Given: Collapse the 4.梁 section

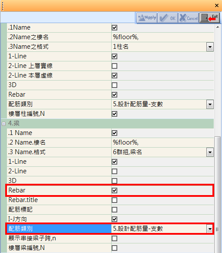Looking at the screenshot, I should click(3, 124).
